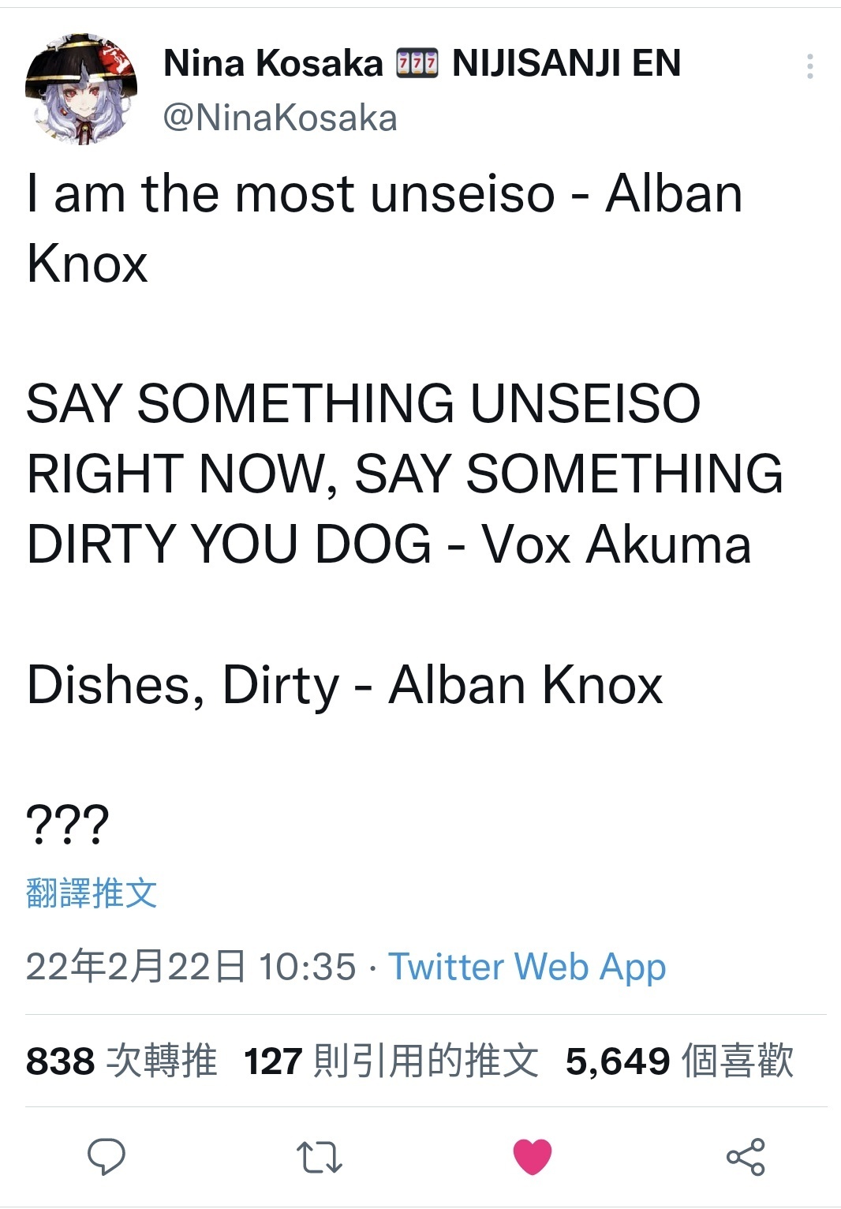The height and width of the screenshot is (1209, 841).
Task: Open the reply speech bubble icon
Action: 106,1157
